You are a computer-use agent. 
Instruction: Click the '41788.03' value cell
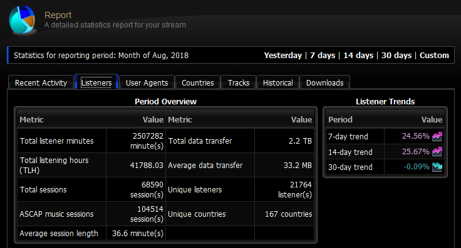coord(147,166)
